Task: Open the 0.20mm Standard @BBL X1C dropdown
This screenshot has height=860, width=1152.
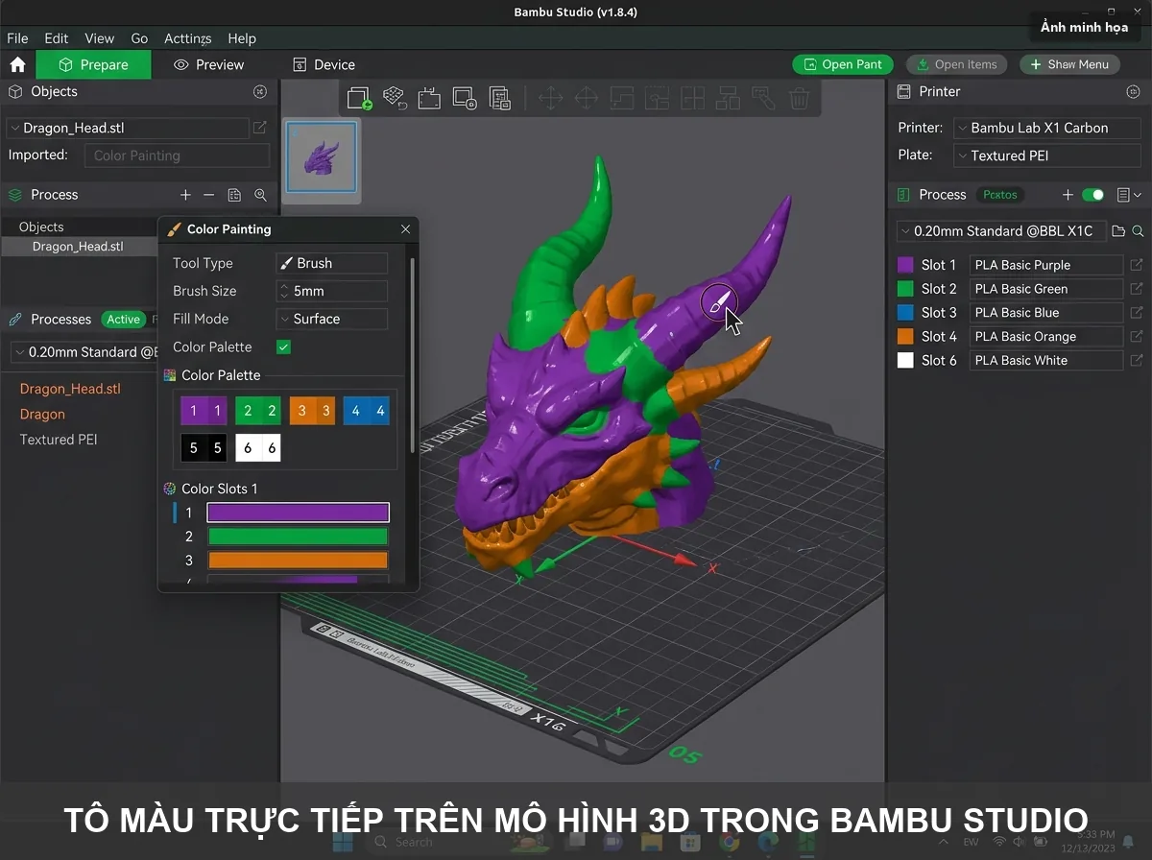Action: pos(1000,231)
